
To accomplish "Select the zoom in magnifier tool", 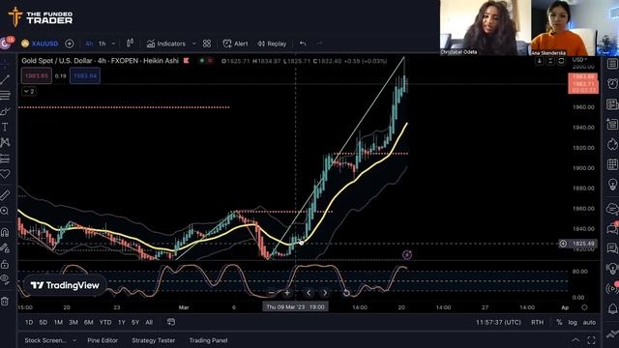I will point(5,211).
